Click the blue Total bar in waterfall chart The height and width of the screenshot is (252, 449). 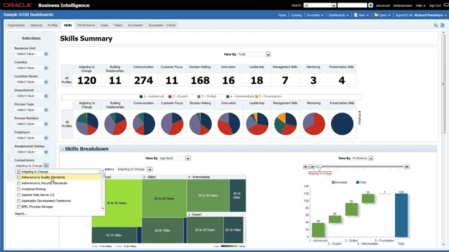click(401, 215)
